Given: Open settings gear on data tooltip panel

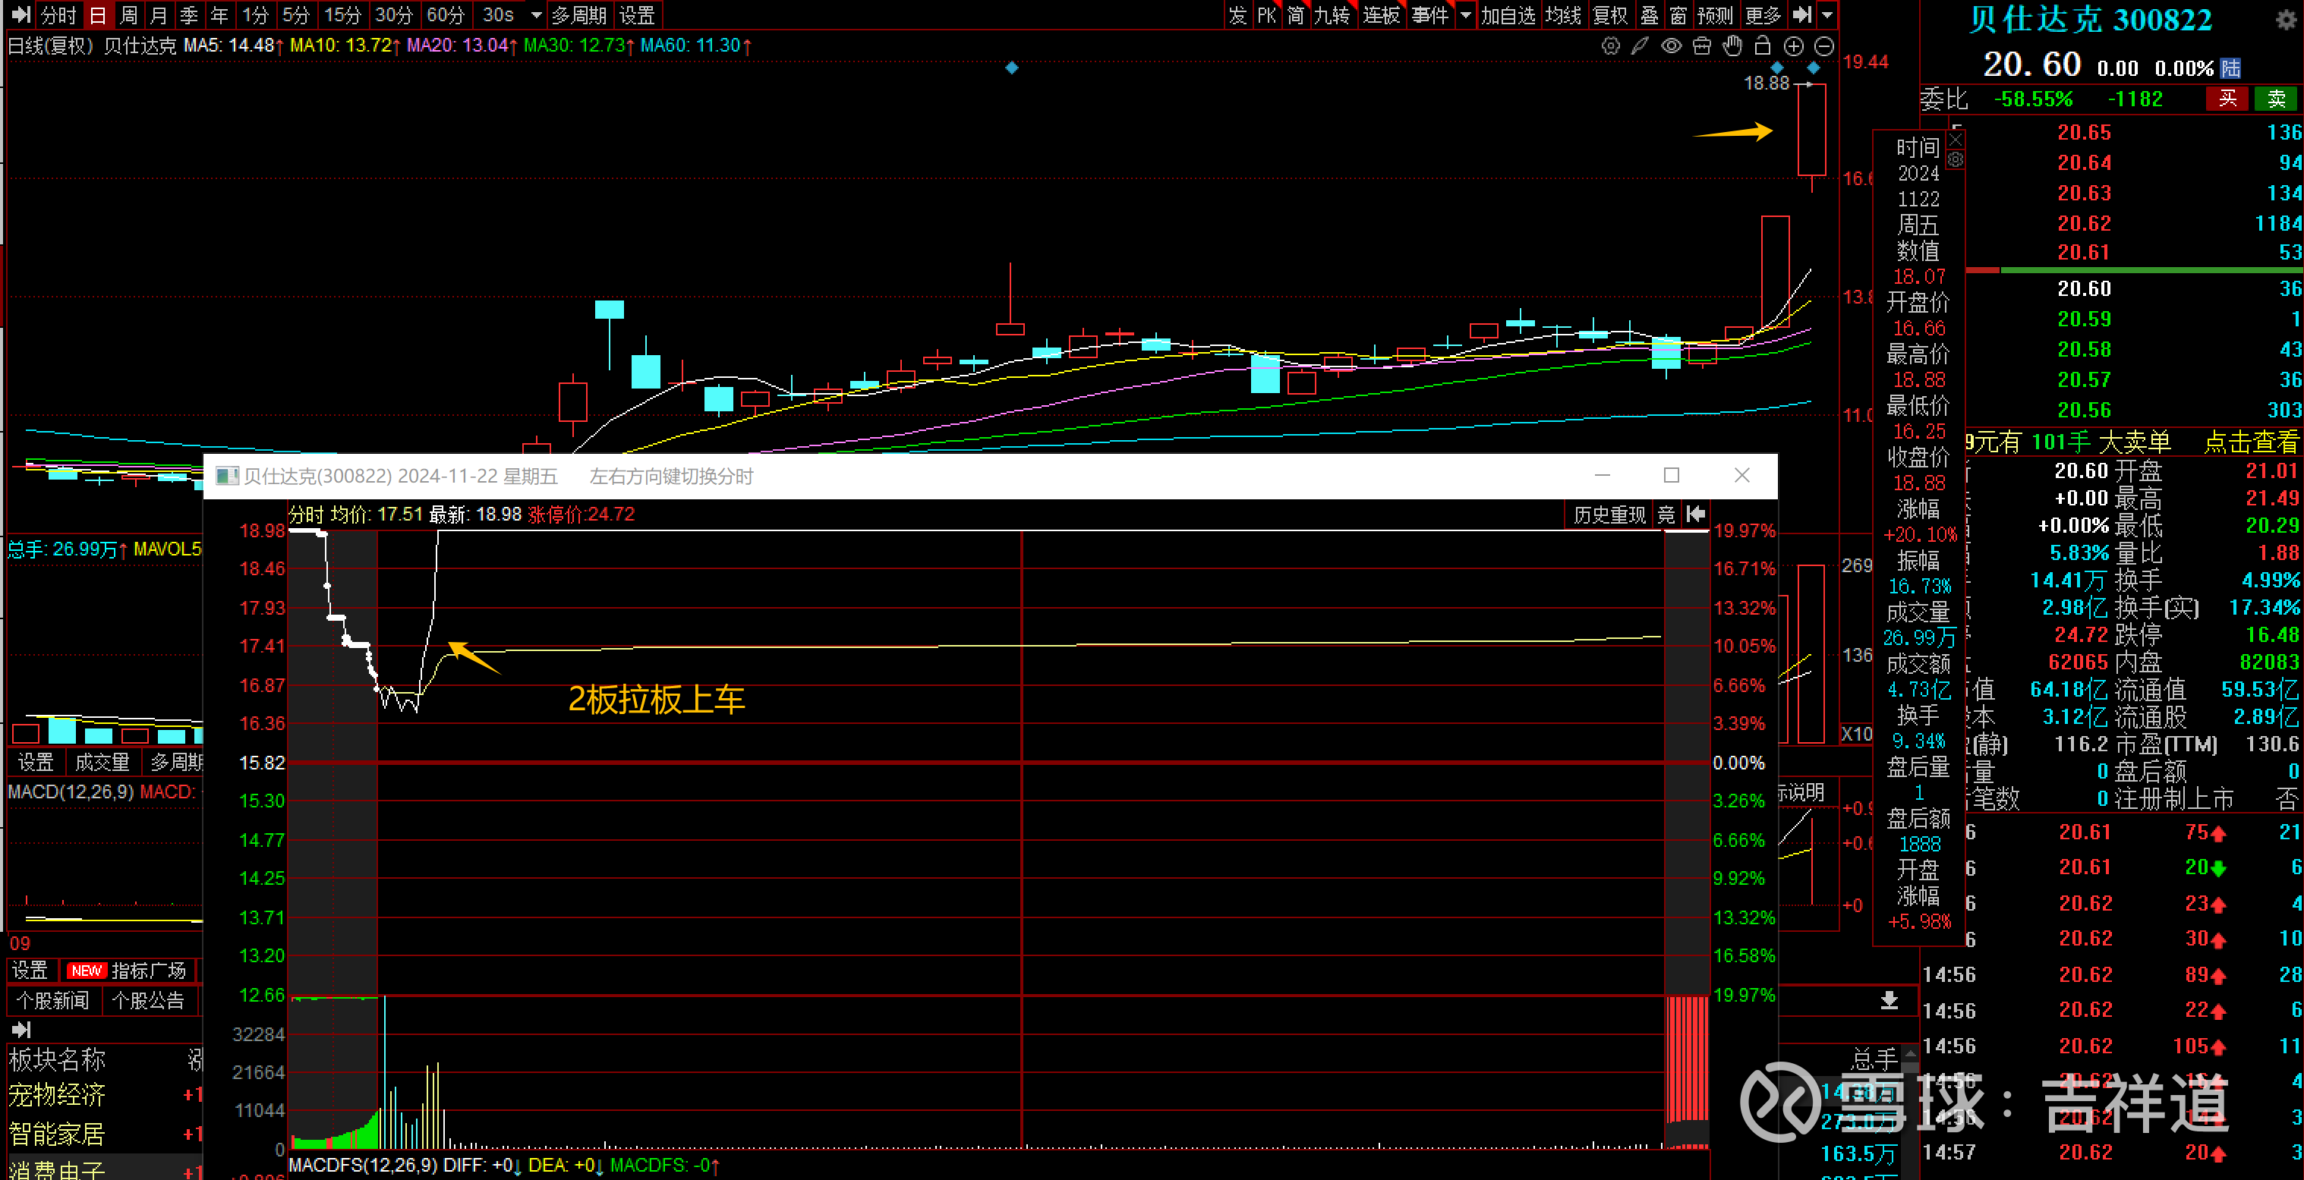Looking at the screenshot, I should (x=1956, y=160).
